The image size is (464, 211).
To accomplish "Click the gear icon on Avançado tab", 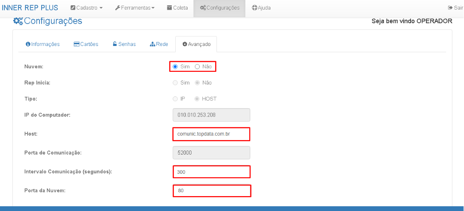I will tap(185, 44).
